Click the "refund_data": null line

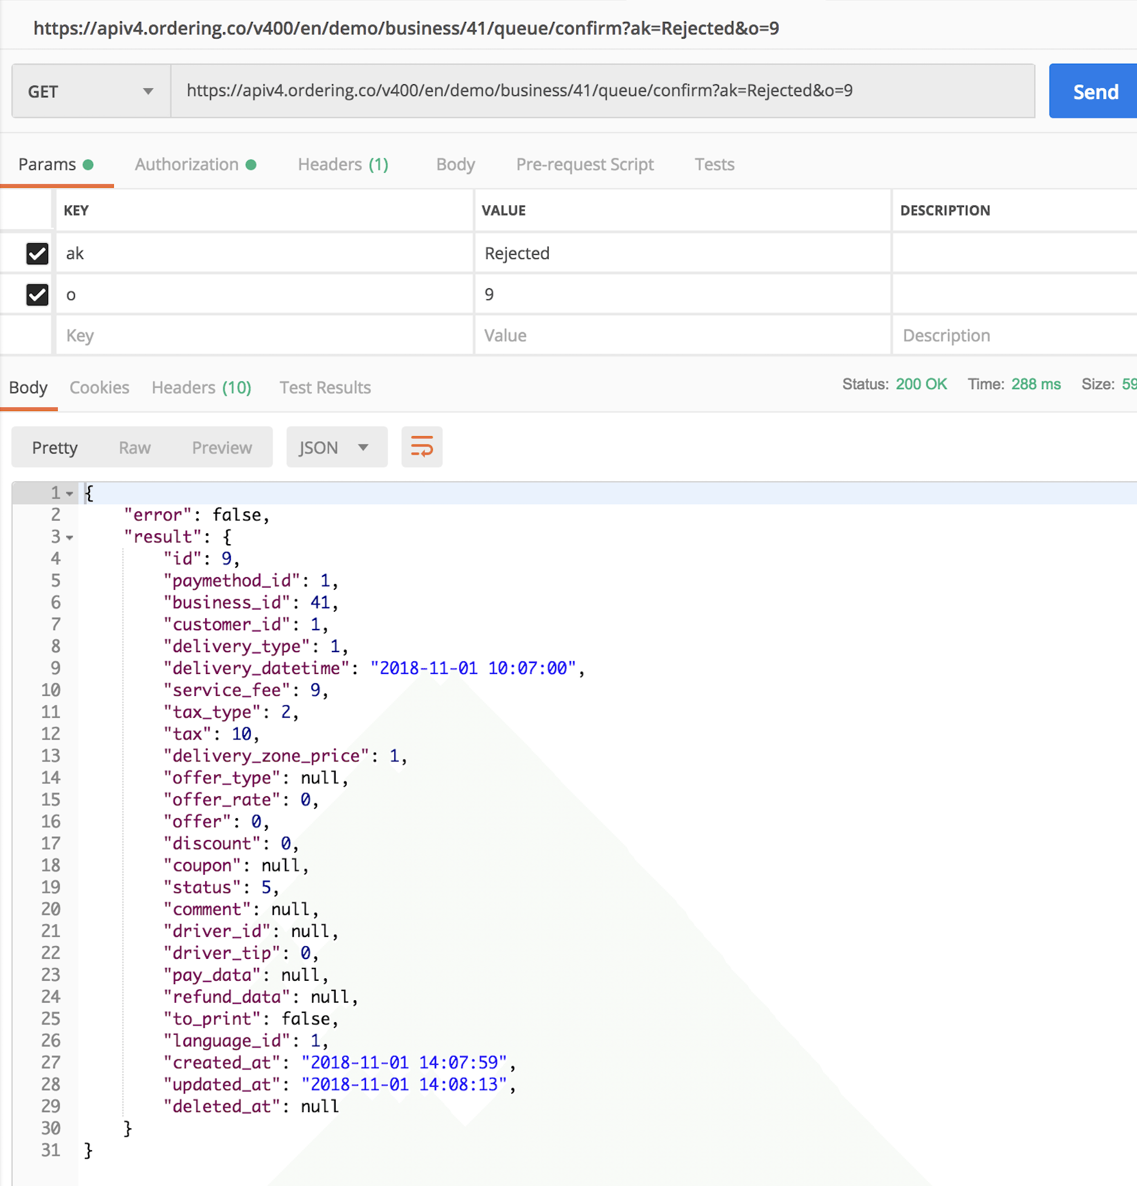point(260,997)
